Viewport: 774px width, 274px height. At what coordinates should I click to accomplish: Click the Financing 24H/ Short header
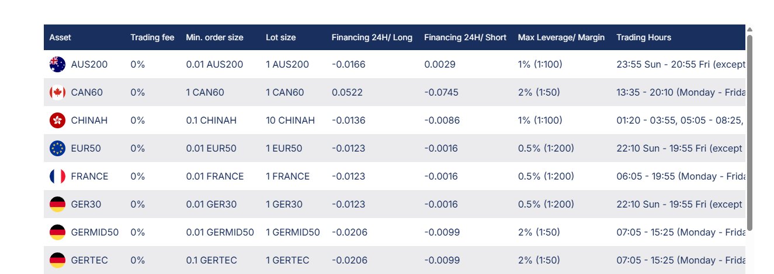[465, 37]
